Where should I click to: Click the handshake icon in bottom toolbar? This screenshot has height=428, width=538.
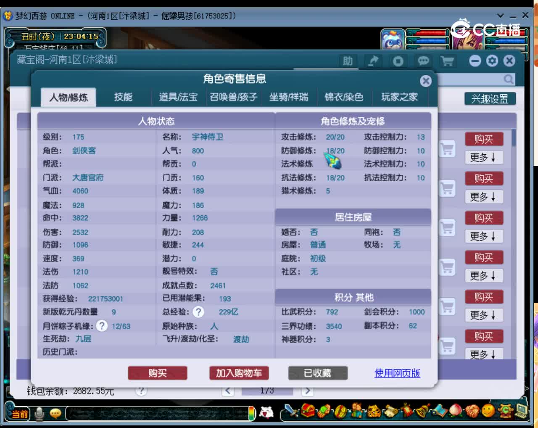coord(472,410)
